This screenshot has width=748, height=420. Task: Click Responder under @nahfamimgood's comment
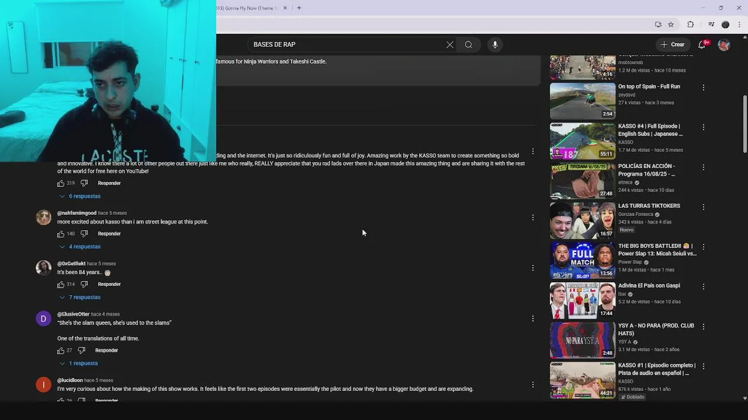[x=109, y=234]
